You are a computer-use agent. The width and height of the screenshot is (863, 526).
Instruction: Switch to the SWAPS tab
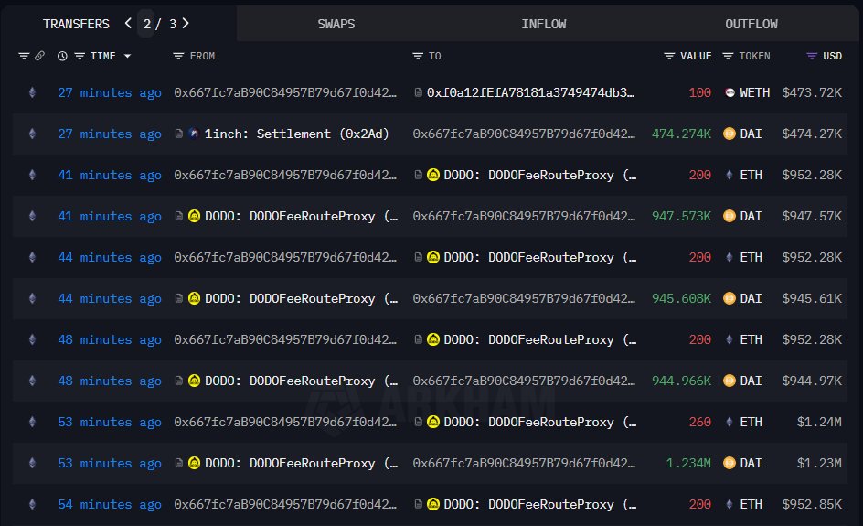pyautogui.click(x=336, y=24)
